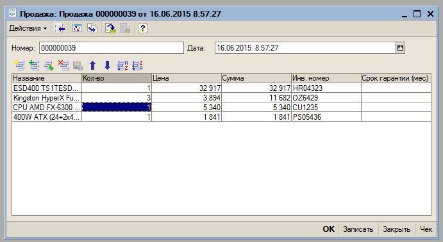Click the Срок гарантии (мес) column header
The width and height of the screenshot is (443, 242).
pos(396,78)
